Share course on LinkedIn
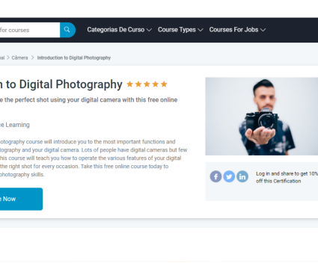The height and width of the screenshot is (269, 318). click(x=242, y=176)
